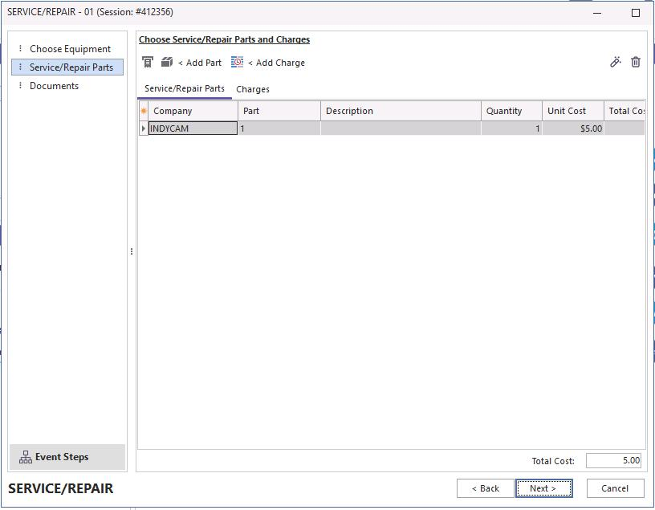Delete the row with the trash icon
This screenshot has height=510, width=655.
click(x=636, y=62)
